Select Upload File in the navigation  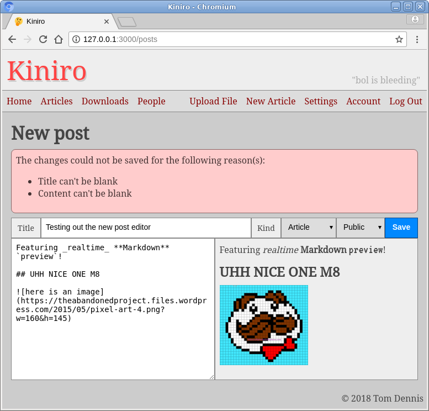click(x=213, y=101)
